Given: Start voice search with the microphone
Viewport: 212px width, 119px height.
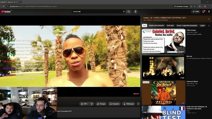Looking at the screenshot, I should click(135, 12).
